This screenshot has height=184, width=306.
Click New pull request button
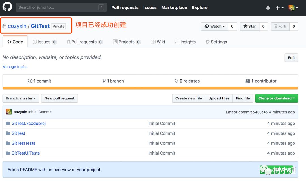pyautogui.click(x=59, y=98)
